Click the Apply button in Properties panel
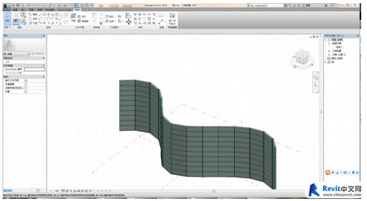 [38, 190]
